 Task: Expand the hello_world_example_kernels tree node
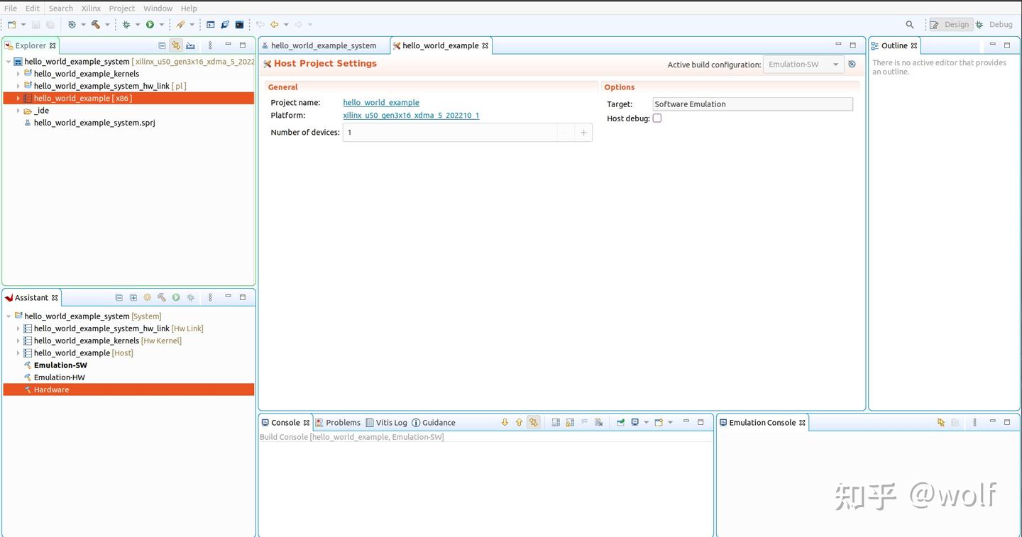pos(18,73)
